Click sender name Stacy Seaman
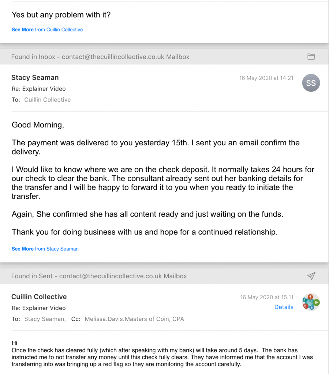 [x=35, y=77]
